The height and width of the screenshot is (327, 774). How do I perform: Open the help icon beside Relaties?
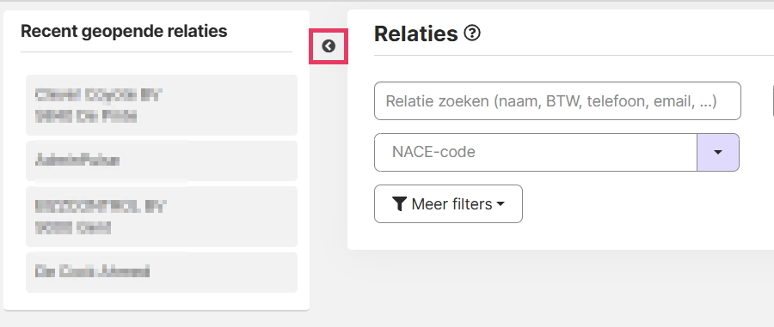coord(472,33)
